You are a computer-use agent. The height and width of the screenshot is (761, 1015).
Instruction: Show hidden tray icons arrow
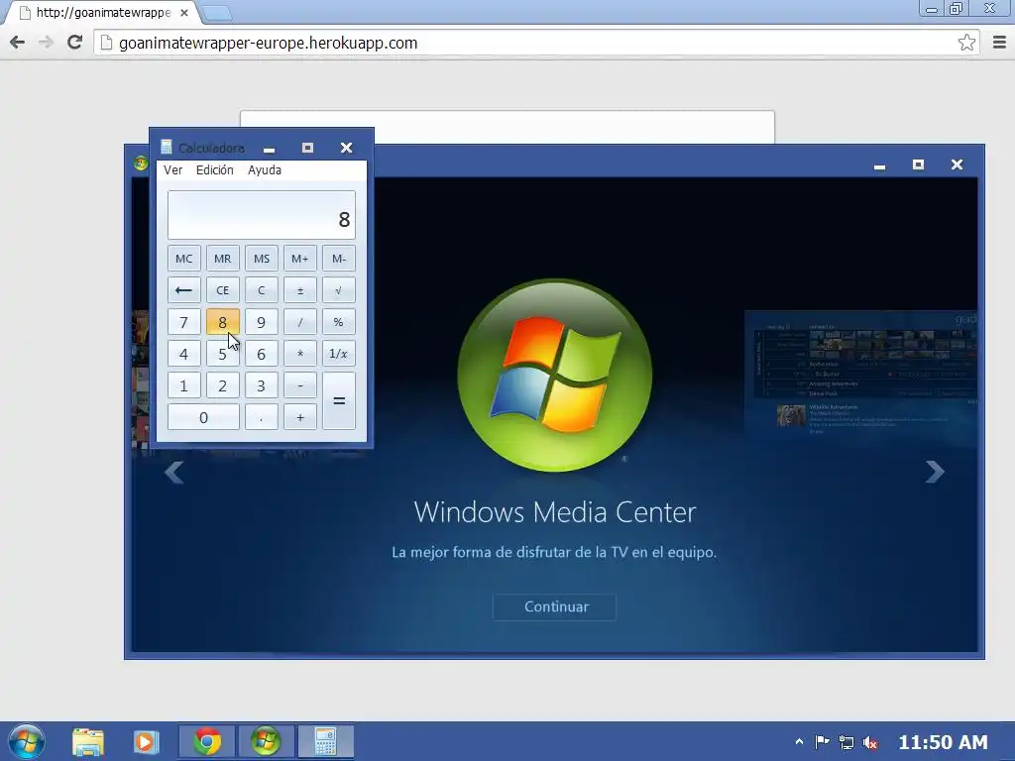(799, 741)
